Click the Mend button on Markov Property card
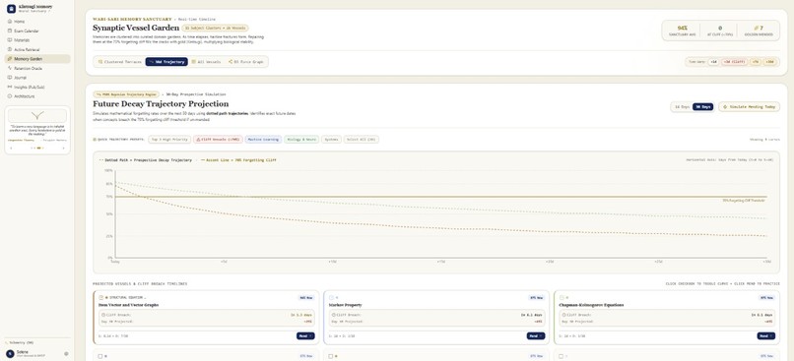 536,335
